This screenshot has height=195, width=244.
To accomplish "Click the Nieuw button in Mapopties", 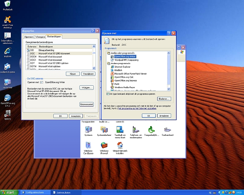I will click(x=73, y=74).
